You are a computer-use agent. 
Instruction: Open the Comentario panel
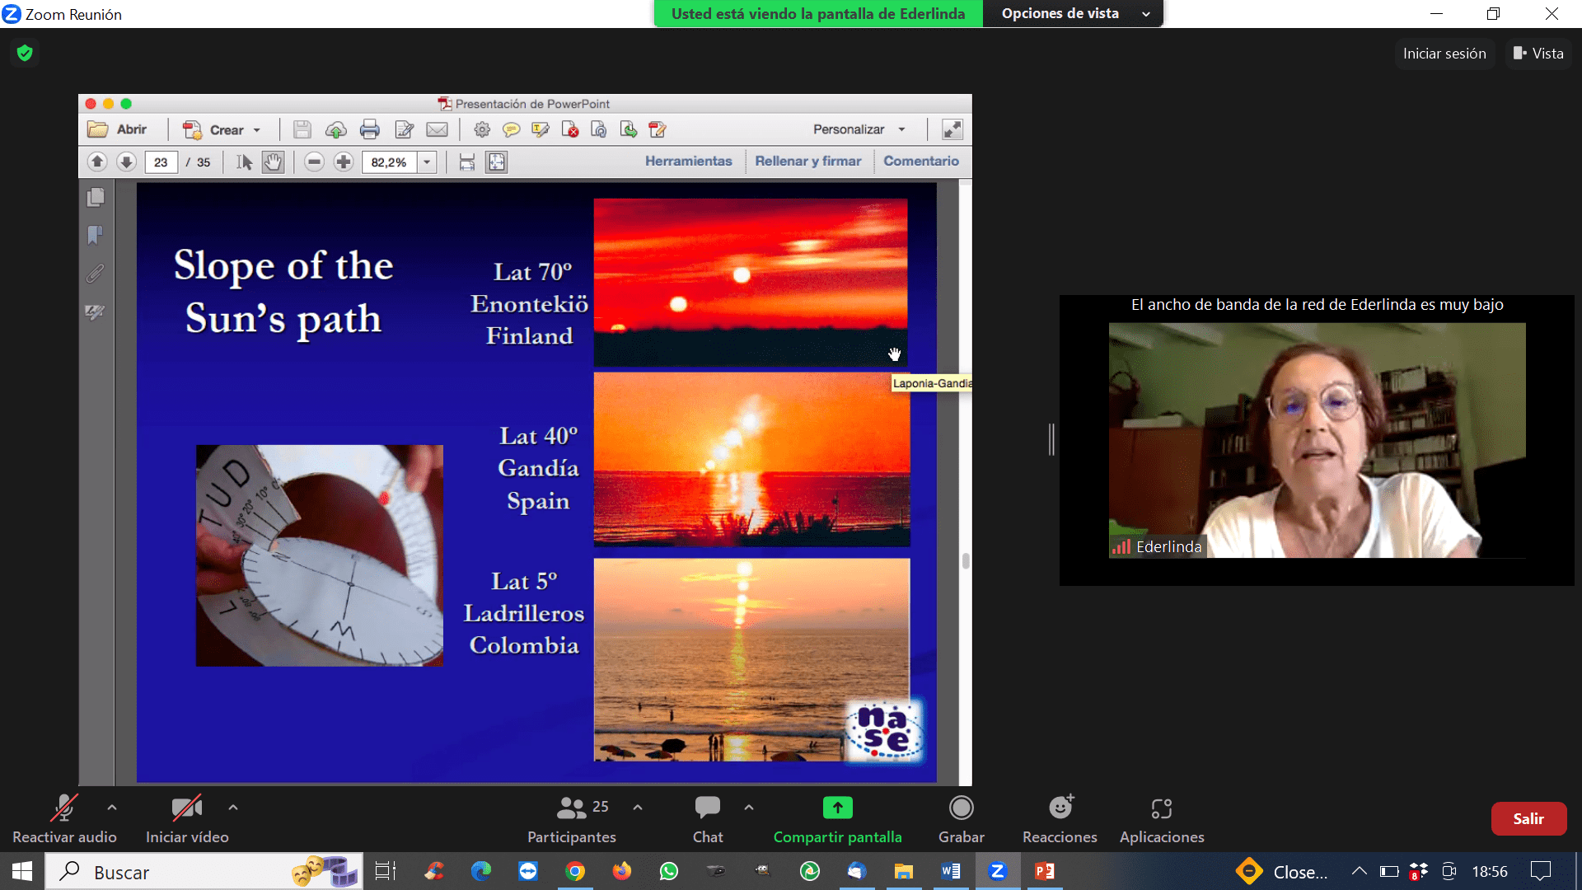point(921,162)
